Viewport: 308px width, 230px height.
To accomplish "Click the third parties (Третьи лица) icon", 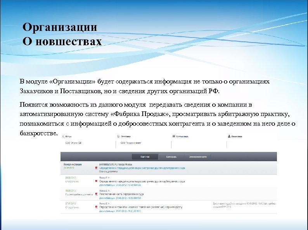I will [174, 136].
